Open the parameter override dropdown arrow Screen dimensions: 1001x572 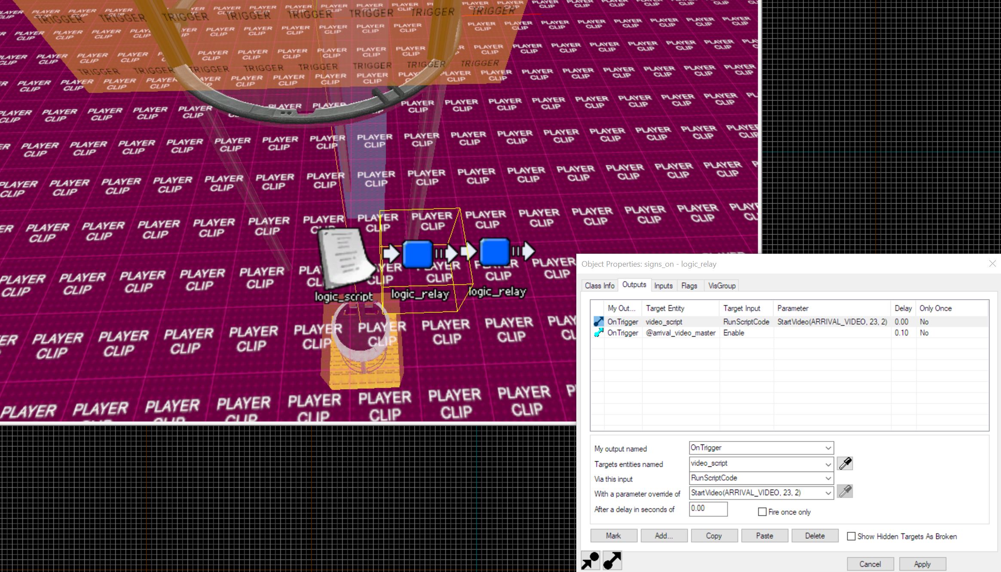828,493
